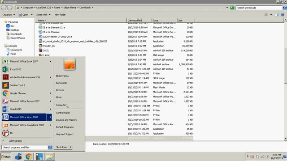The height and width of the screenshot is (161, 287).
Task: Click the Chrome icon on the taskbar
Action: click(x=29, y=157)
